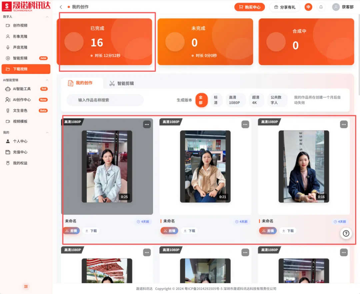The height and width of the screenshot is (294, 360).
Task: Click the sidebar collapse menu icon
Action: 26,286
